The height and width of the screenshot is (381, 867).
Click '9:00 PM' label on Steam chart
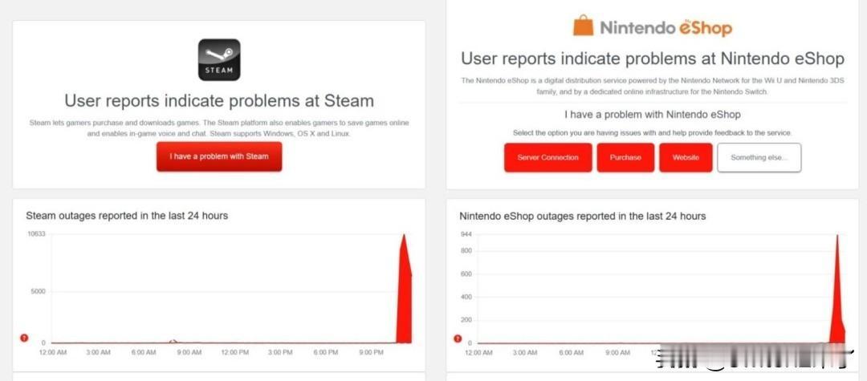[x=371, y=352]
